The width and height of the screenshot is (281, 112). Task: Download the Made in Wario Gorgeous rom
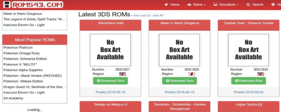pyautogui.click(x=179, y=81)
